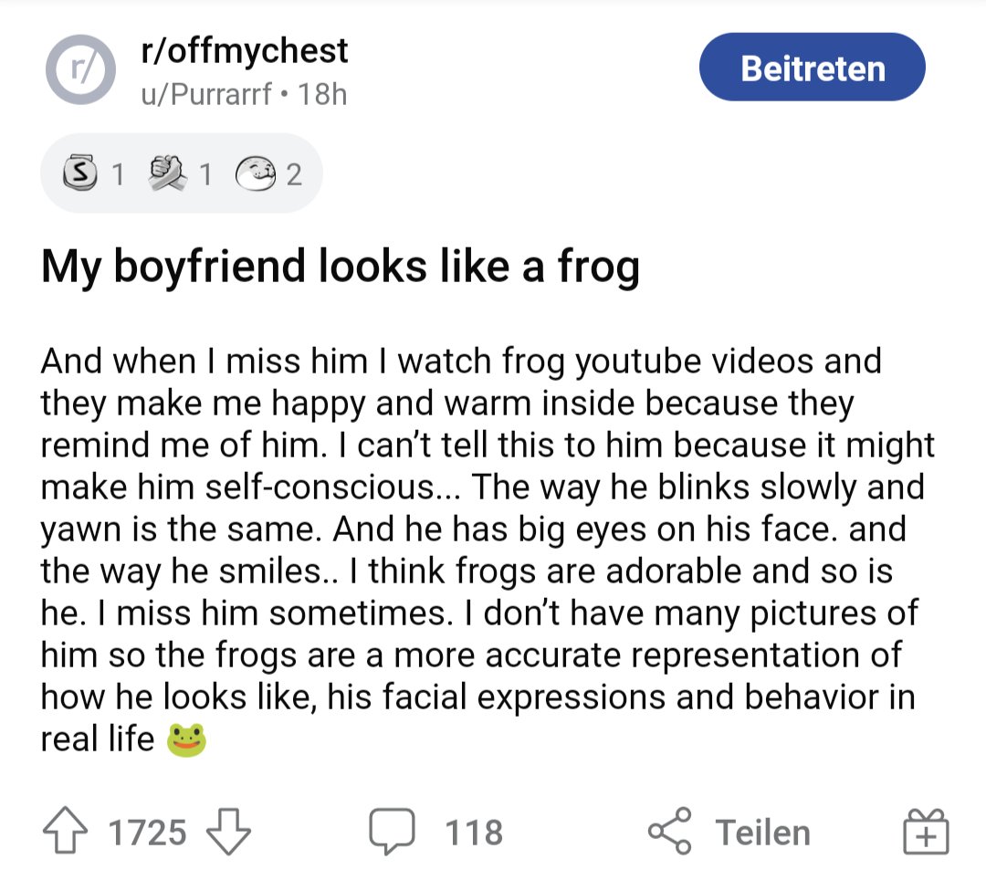This screenshot has width=986, height=880.
Task: Click the seal award count of 2
Action: click(292, 173)
